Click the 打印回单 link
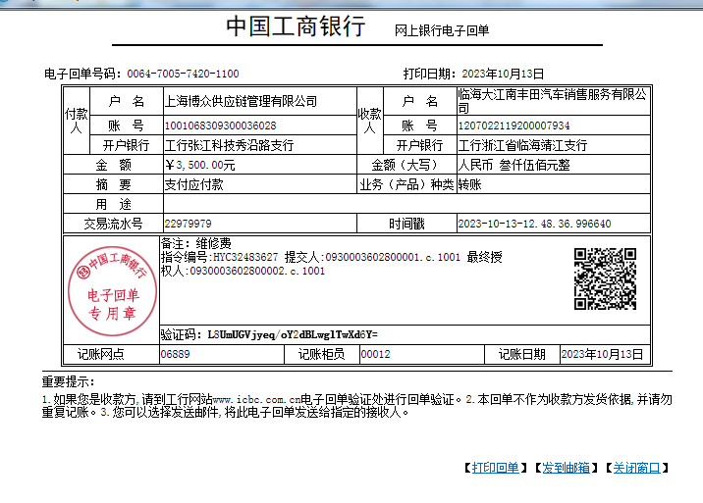The width and height of the screenshot is (703, 503). coord(495,468)
